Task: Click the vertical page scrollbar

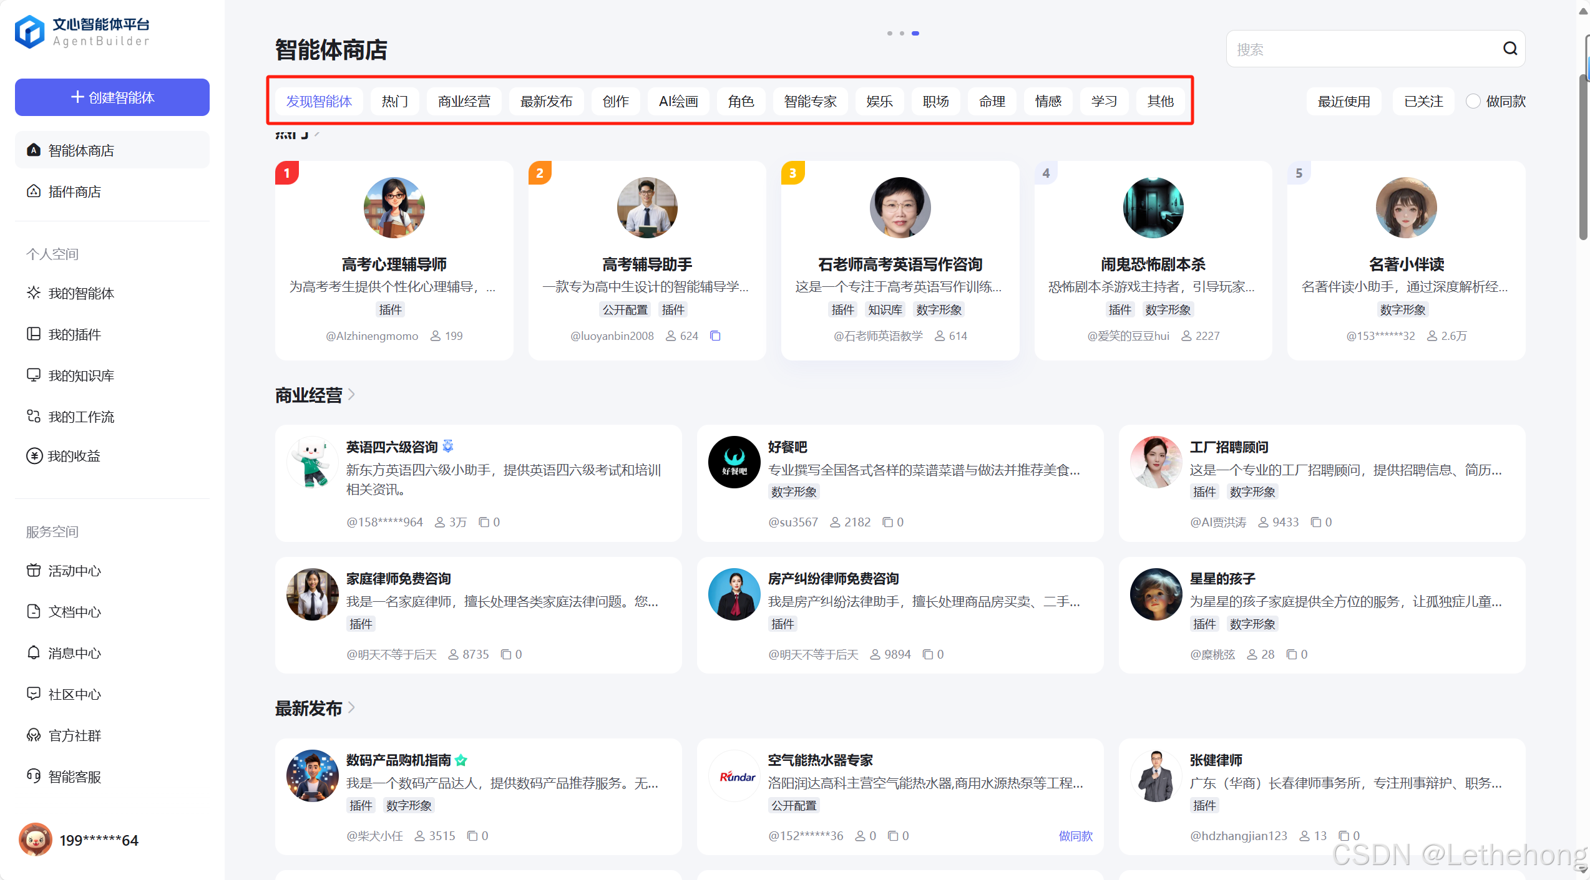Action: [x=1584, y=156]
